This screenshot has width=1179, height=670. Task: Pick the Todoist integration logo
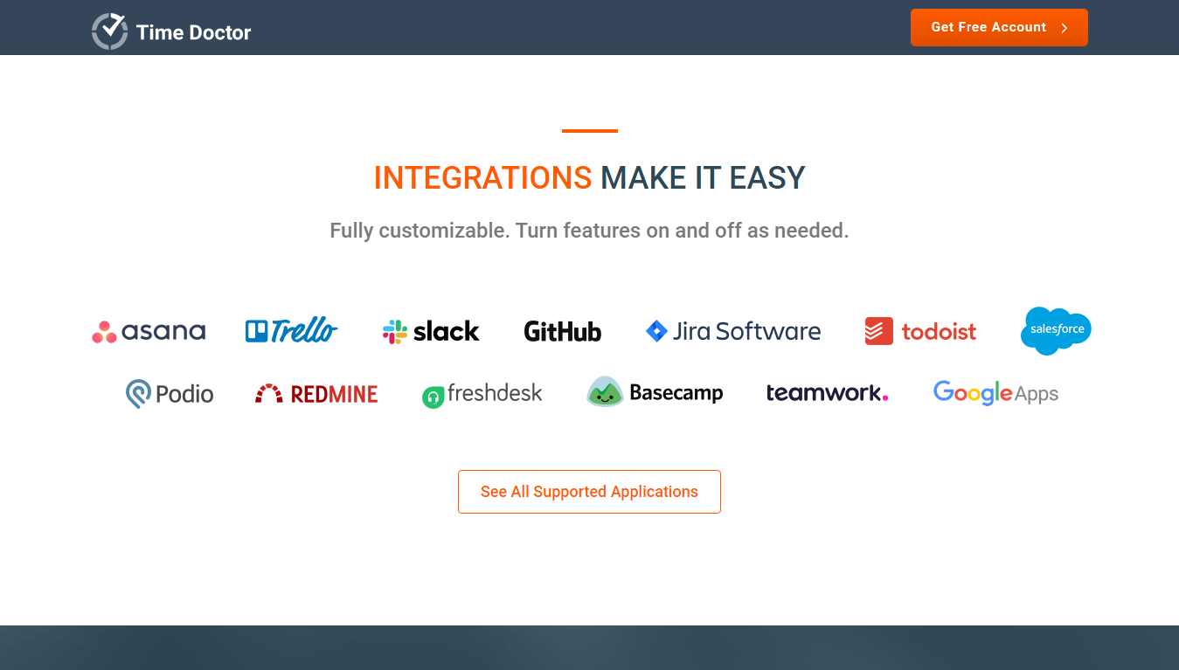(x=920, y=332)
